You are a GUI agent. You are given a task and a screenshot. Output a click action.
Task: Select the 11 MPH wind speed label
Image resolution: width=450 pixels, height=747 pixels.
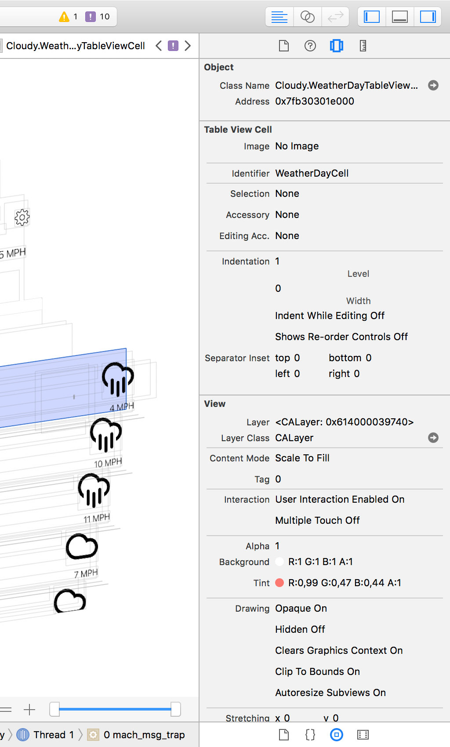tap(97, 519)
